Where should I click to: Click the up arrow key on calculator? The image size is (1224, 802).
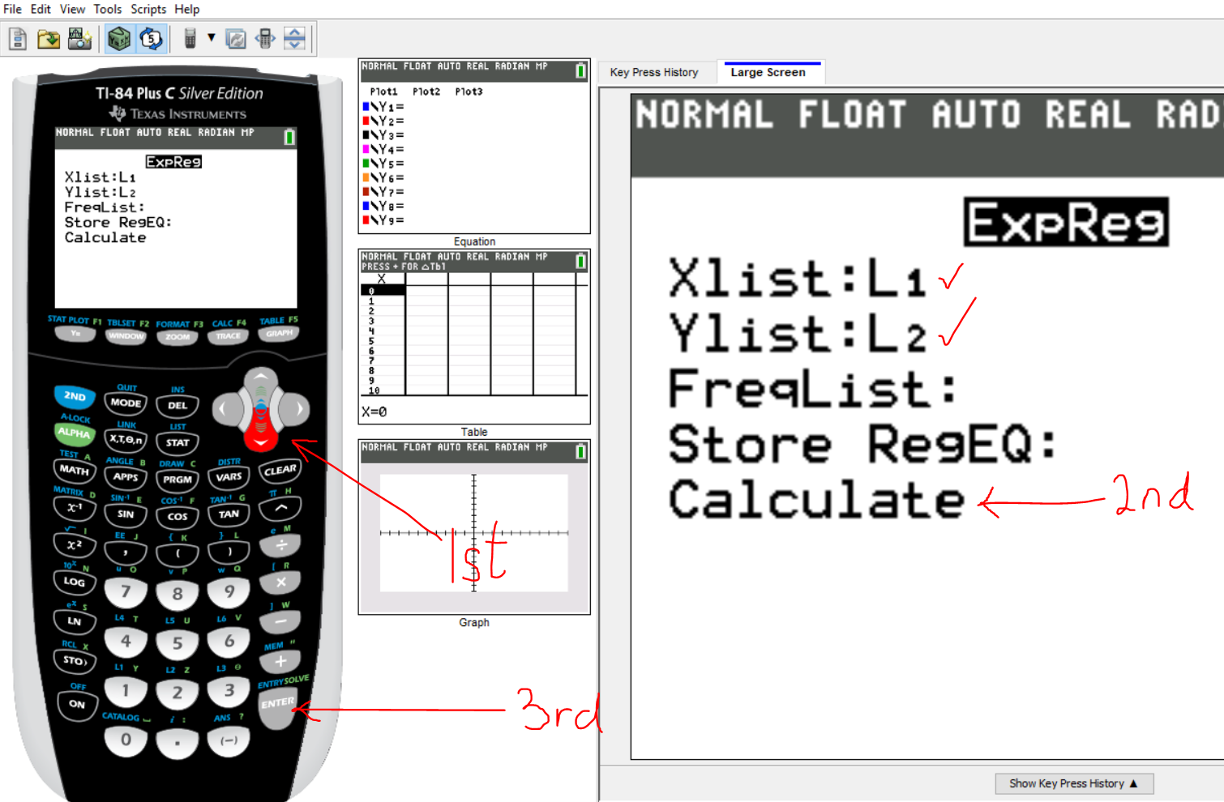click(261, 378)
